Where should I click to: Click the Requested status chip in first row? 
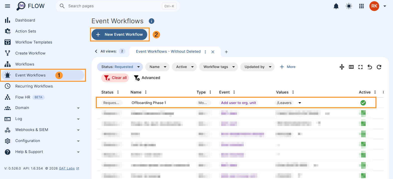tap(112, 103)
